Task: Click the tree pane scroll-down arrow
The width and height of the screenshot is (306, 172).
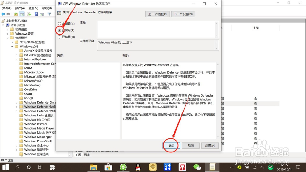Action: (x=70, y=155)
